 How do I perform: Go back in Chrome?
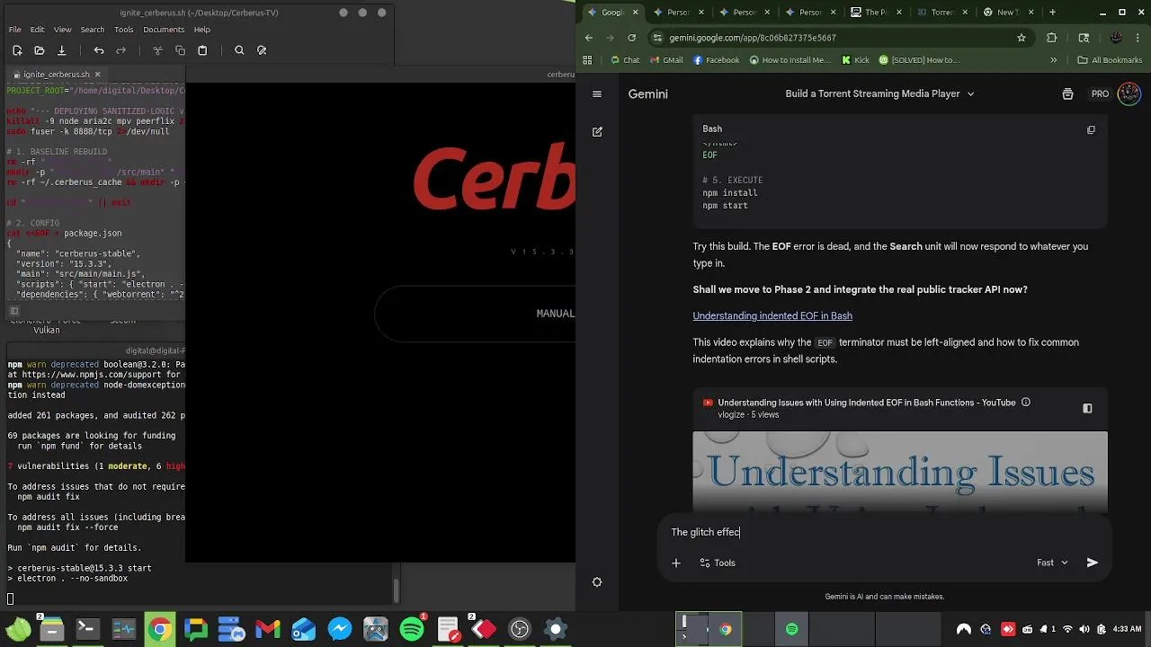click(x=589, y=38)
